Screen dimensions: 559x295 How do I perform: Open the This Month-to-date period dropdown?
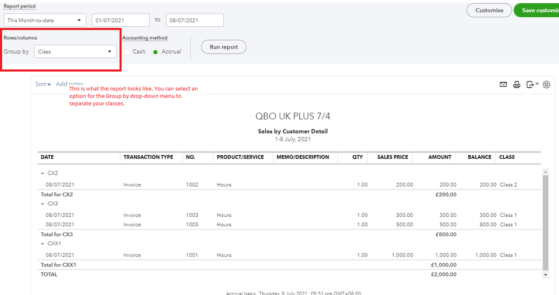click(x=46, y=21)
